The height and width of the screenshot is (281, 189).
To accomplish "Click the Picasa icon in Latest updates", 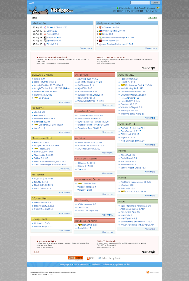I will click(x=45, y=27).
